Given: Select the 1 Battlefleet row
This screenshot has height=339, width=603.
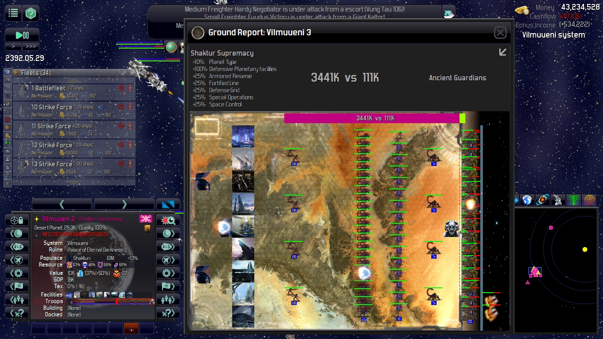Looking at the screenshot, I should [74, 92].
